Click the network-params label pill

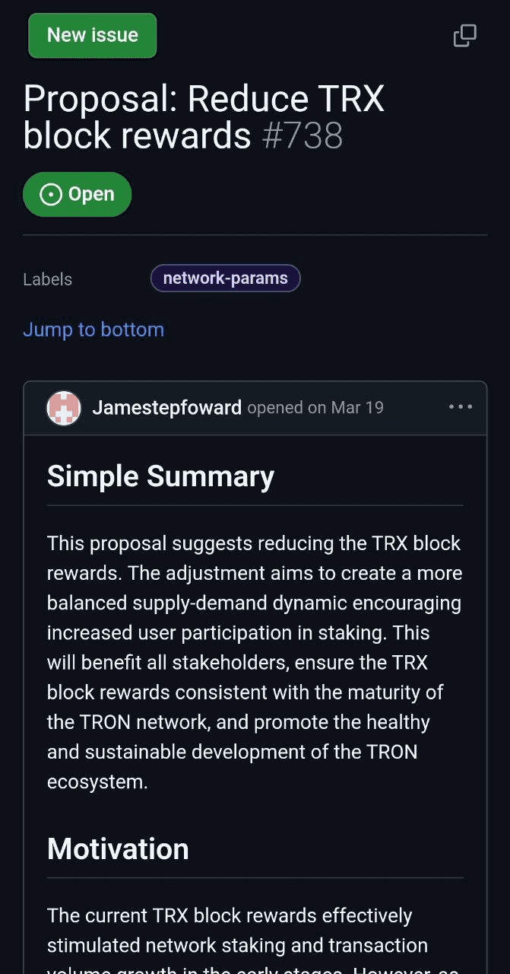[x=226, y=279]
